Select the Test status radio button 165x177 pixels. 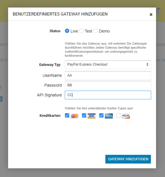(81, 31)
